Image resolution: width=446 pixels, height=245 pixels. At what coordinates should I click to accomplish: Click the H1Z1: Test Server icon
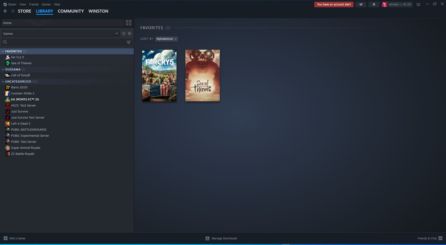(8, 106)
